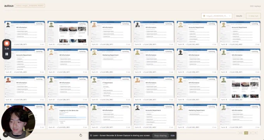264x140 pixels.
Task: Set playback speed to 2x
Action: click(251, 133)
